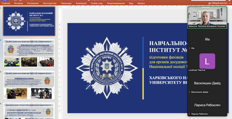
Task: Click the ХАРКІВСЬКОГО НАЦІОНАЛЬНОГО УНІВЕРСИТЕТУ text block
Action: point(168,80)
